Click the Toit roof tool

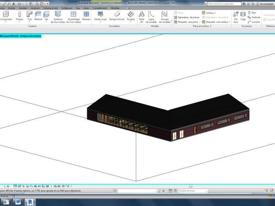[x=29, y=15]
